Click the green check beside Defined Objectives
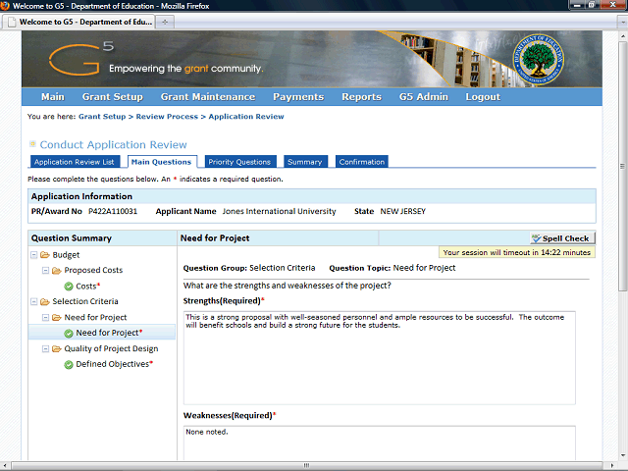The height and width of the screenshot is (471, 628). coord(69,364)
